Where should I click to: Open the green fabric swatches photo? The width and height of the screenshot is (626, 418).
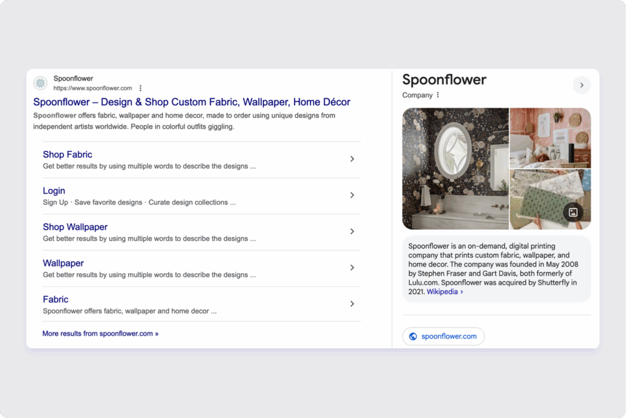pos(550,199)
